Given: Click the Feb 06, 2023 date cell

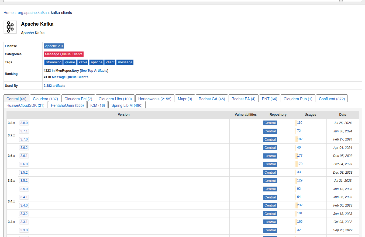Looking at the screenshot, I should pos(343,205).
